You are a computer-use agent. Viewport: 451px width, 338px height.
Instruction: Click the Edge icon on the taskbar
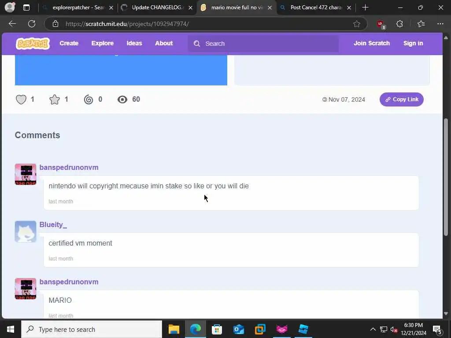[x=196, y=329]
